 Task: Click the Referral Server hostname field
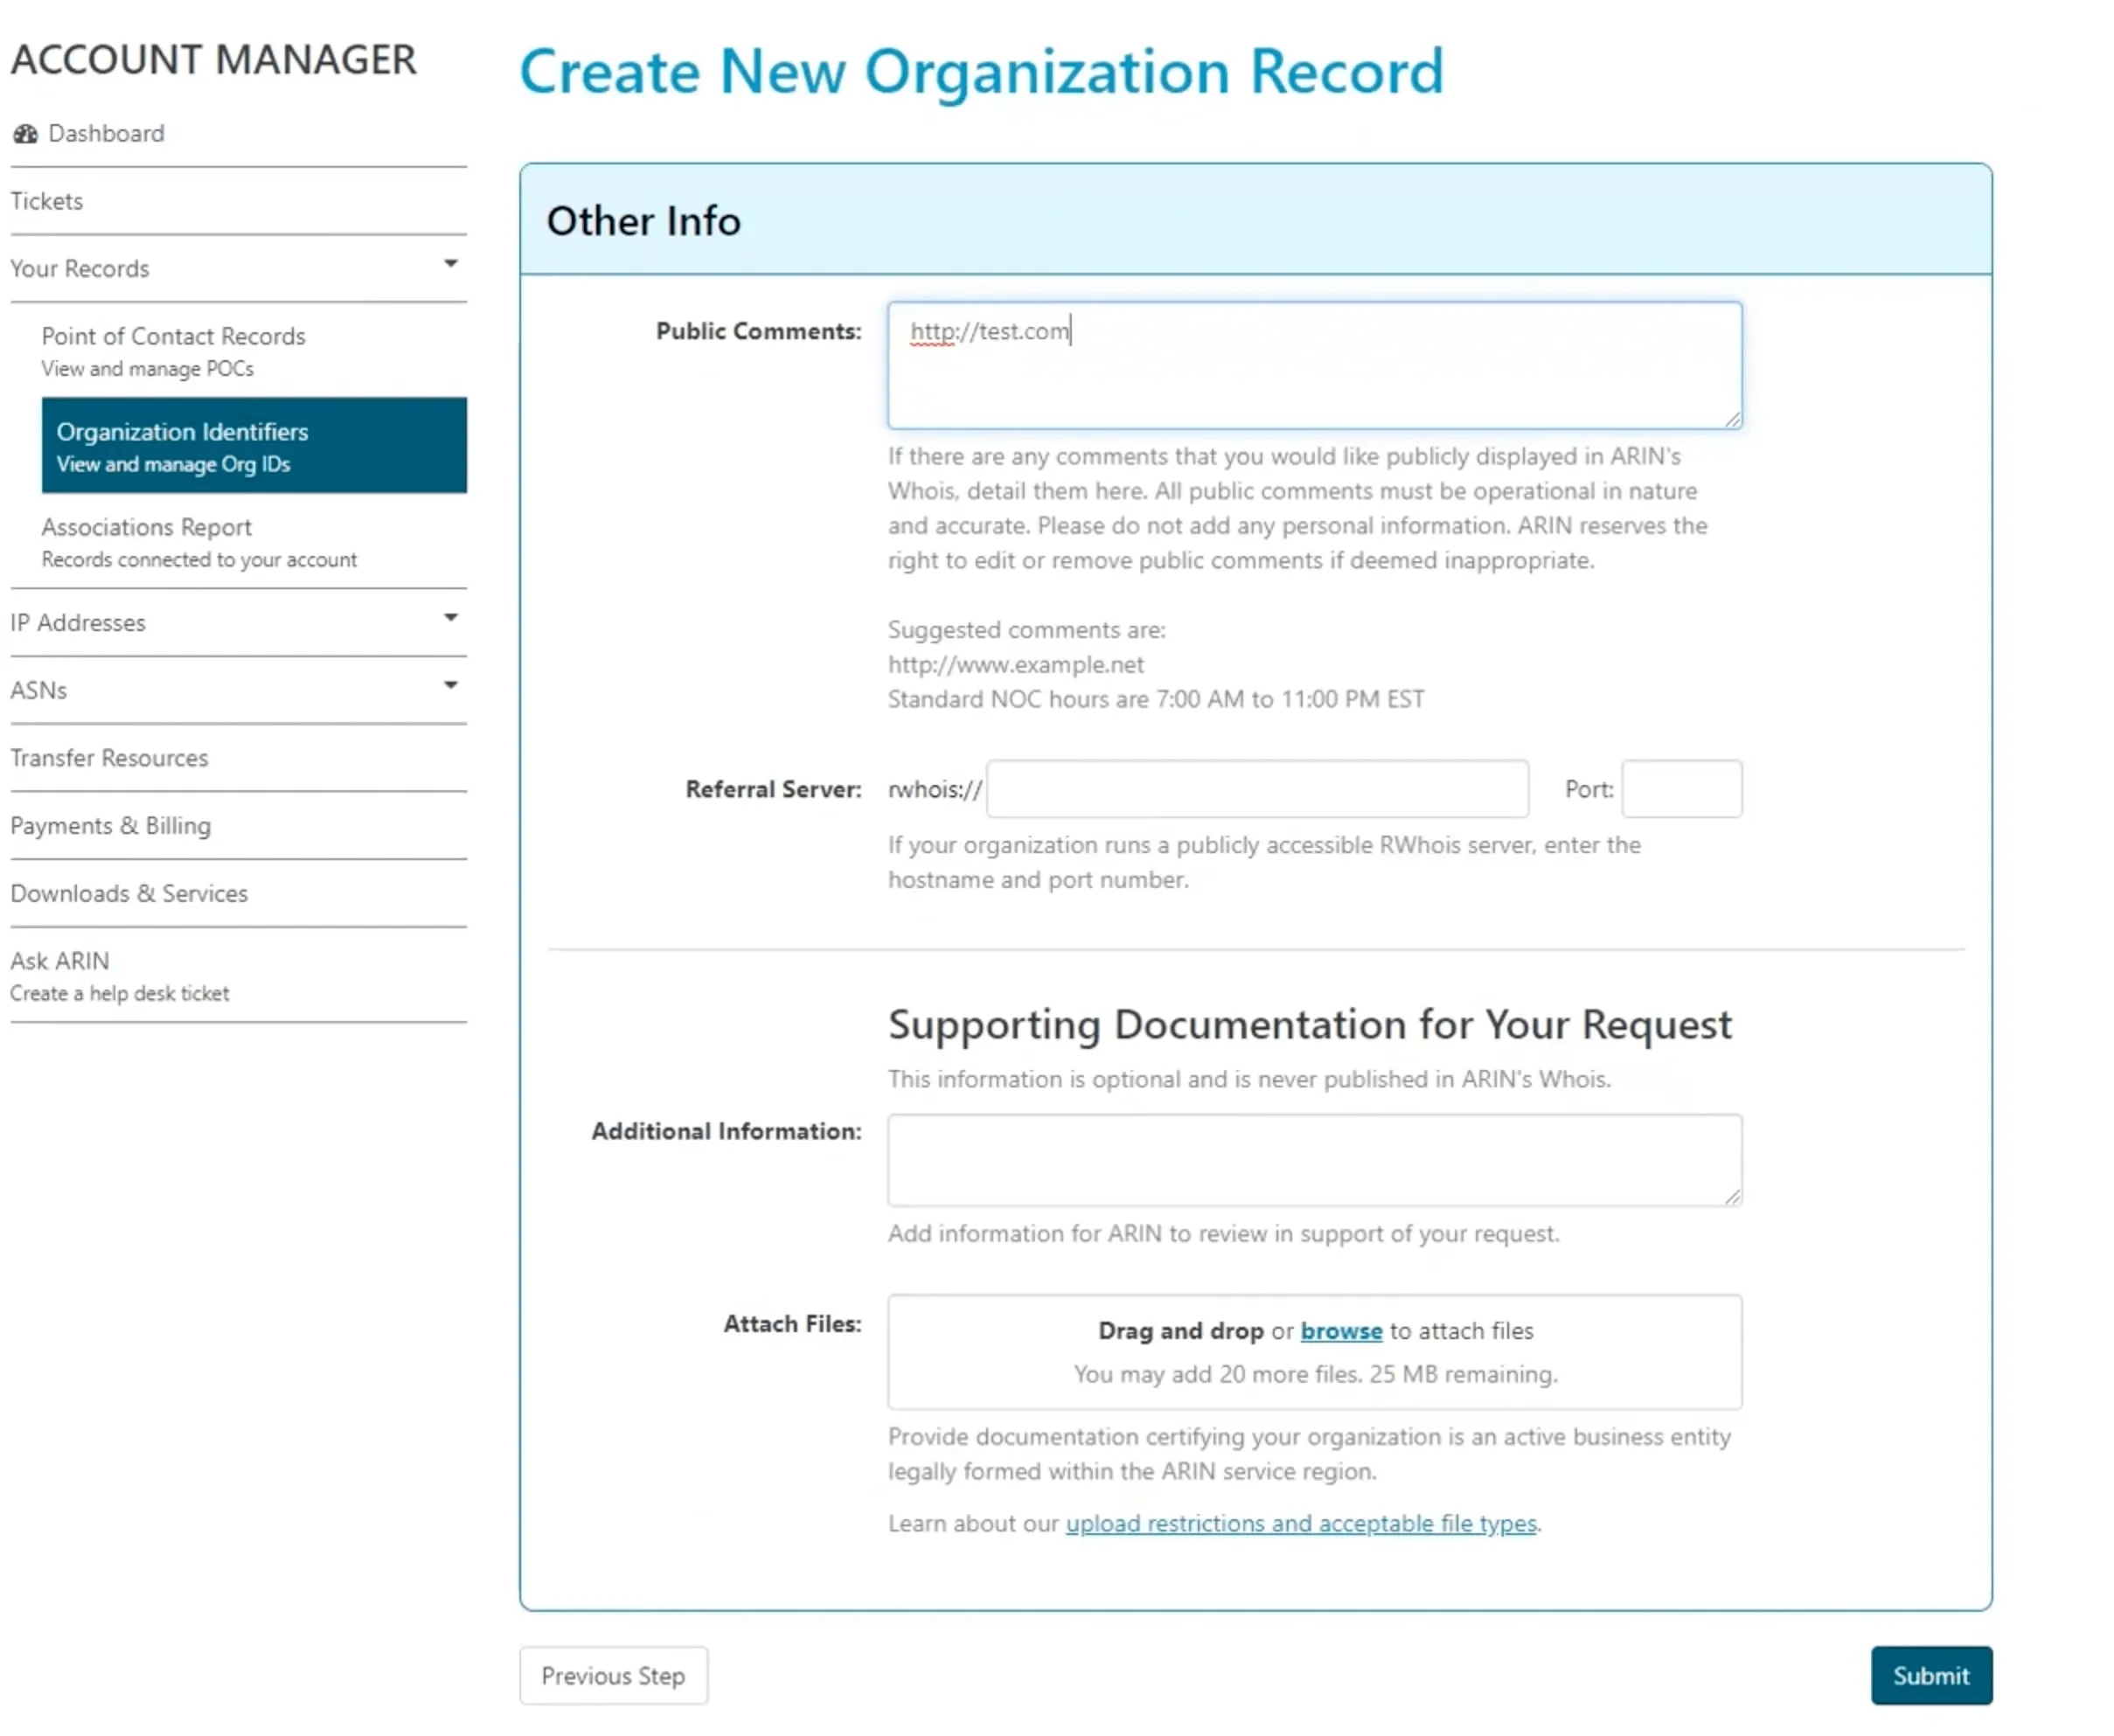tap(1256, 790)
